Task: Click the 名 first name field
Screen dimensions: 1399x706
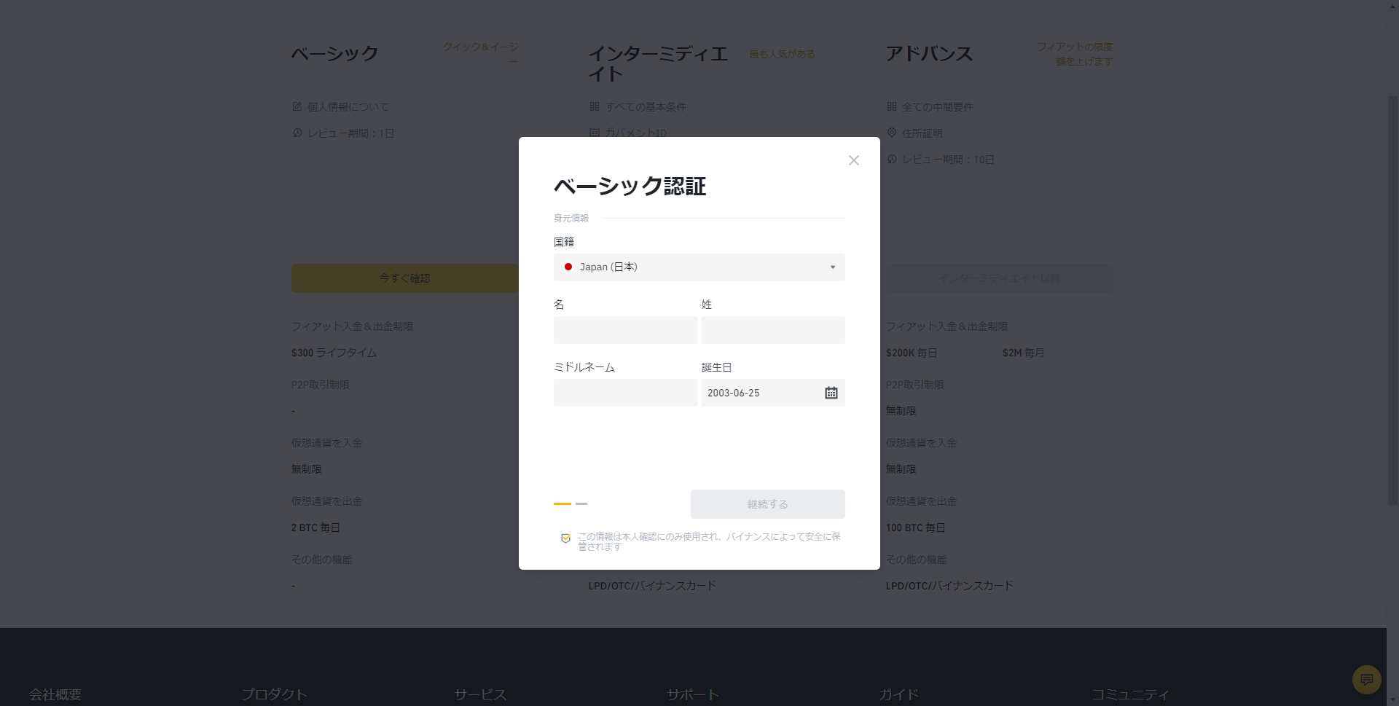Action: click(624, 330)
